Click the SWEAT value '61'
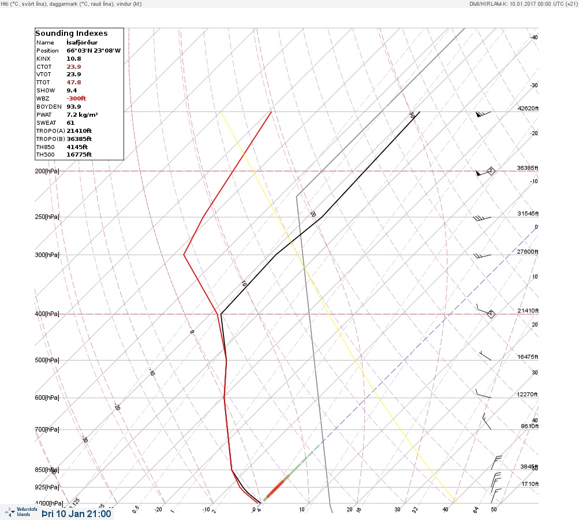Screen dimensions: 579x520 click(x=70, y=122)
